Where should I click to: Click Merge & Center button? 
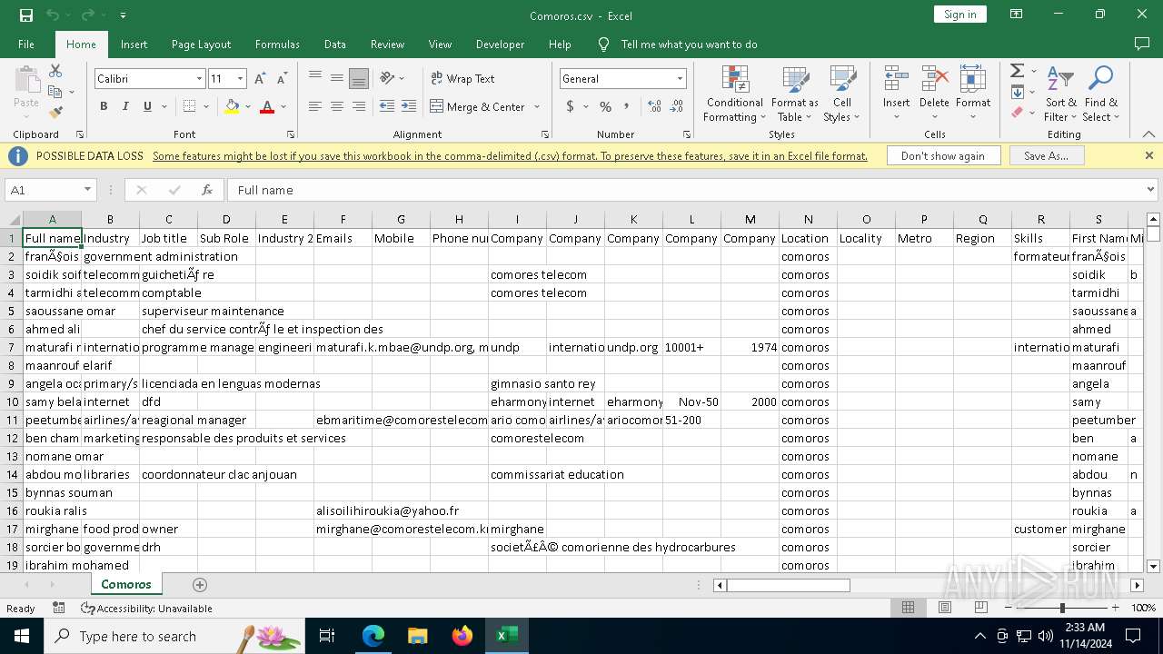coord(478,106)
